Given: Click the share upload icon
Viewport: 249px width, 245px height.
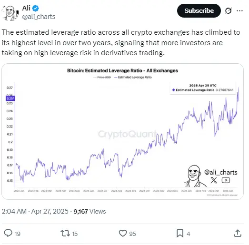Looking at the screenshot, I should point(238,233).
